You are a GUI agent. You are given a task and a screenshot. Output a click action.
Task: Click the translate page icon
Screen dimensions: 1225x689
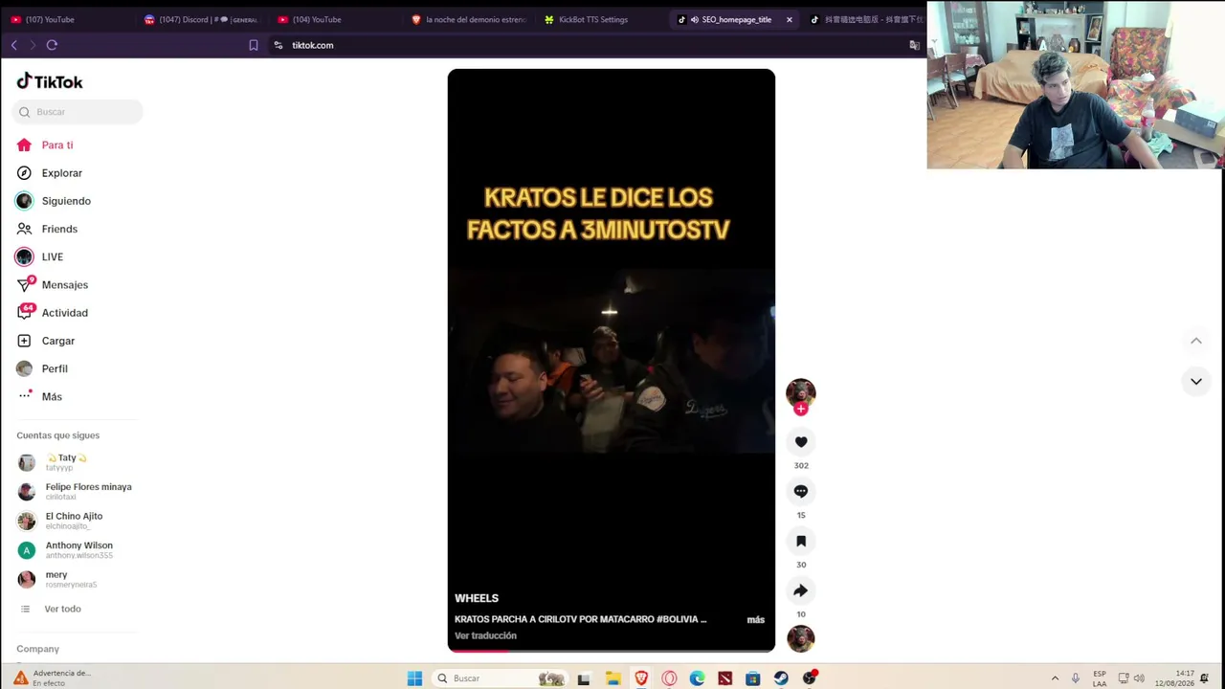[914, 45]
